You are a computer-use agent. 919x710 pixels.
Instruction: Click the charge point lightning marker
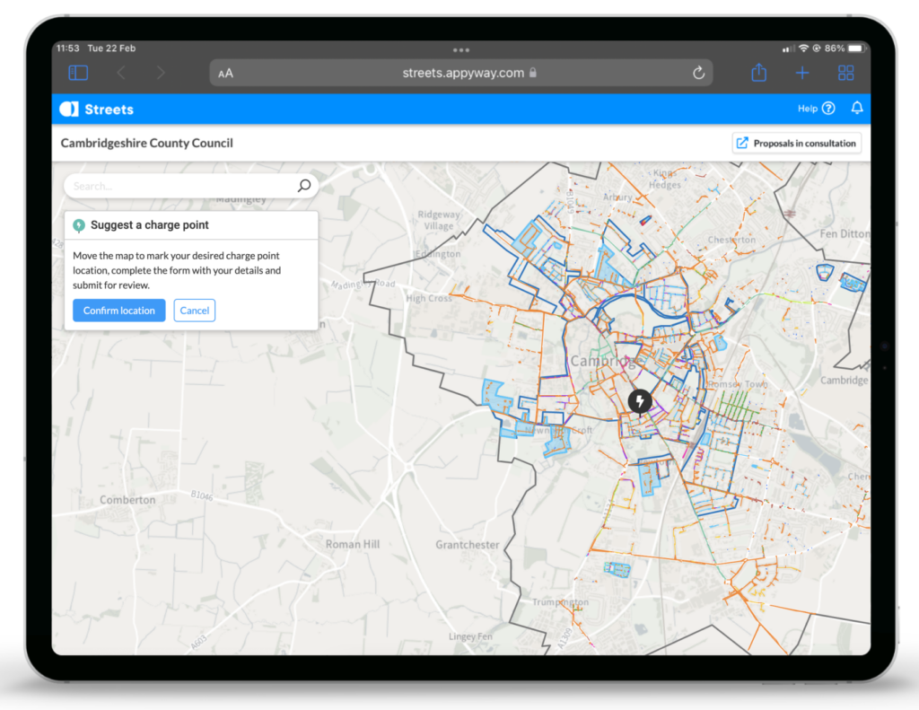(639, 401)
